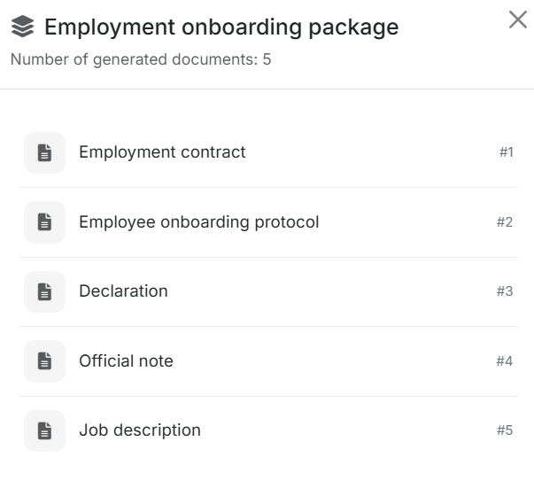
Task: Click the Employment onboarding package title
Action: pos(221,27)
